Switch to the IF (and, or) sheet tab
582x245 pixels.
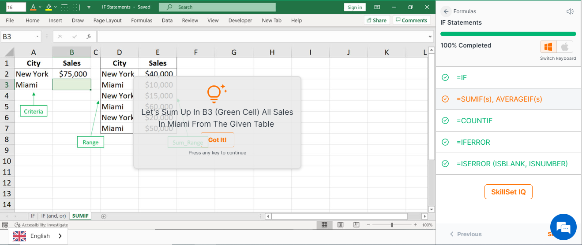click(53, 216)
